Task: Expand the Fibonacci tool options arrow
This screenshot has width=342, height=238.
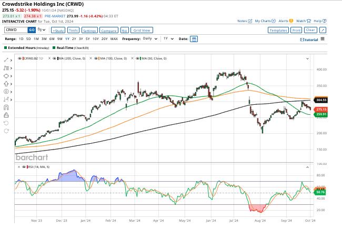Action: 11,68
